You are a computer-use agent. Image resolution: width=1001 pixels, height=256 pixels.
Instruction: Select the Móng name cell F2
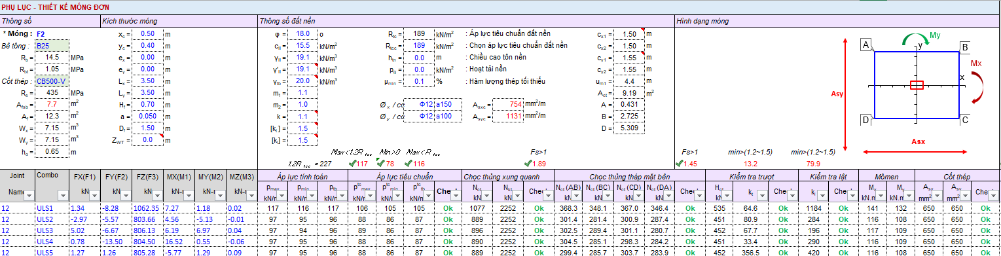pyautogui.click(x=52, y=33)
